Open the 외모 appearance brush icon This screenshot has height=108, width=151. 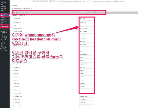[x=1, y=35]
